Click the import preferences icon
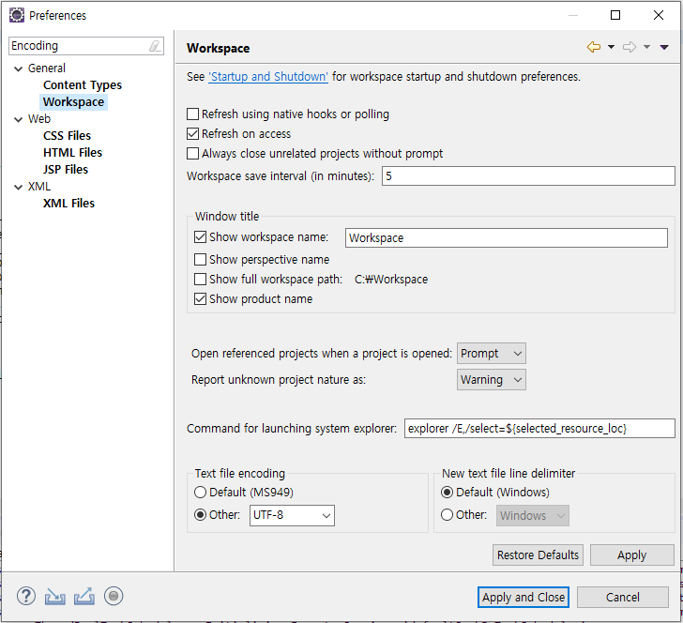 click(54, 597)
